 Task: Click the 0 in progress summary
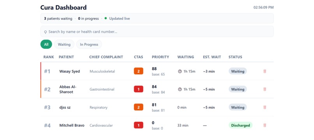[88, 18]
